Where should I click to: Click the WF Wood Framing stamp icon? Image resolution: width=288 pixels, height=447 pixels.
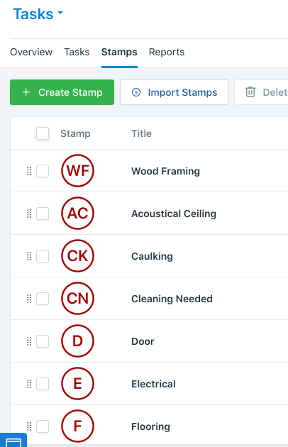tap(77, 171)
